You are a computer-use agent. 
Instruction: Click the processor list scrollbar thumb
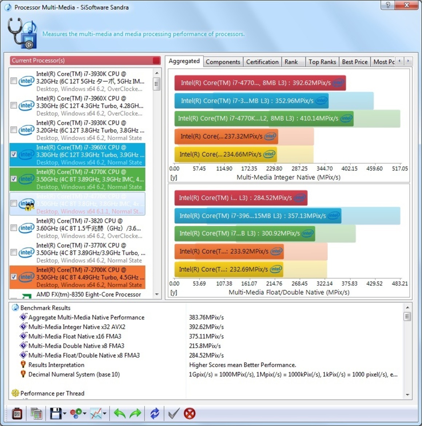[156, 84]
